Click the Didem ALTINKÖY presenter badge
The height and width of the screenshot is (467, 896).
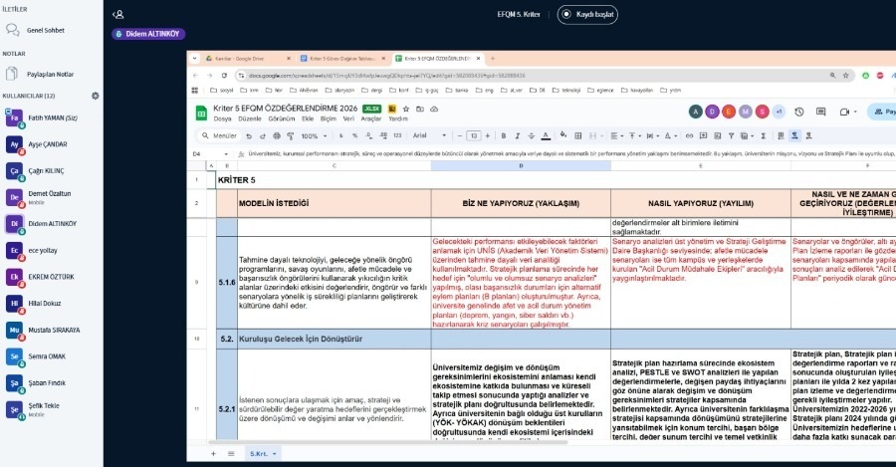(149, 34)
